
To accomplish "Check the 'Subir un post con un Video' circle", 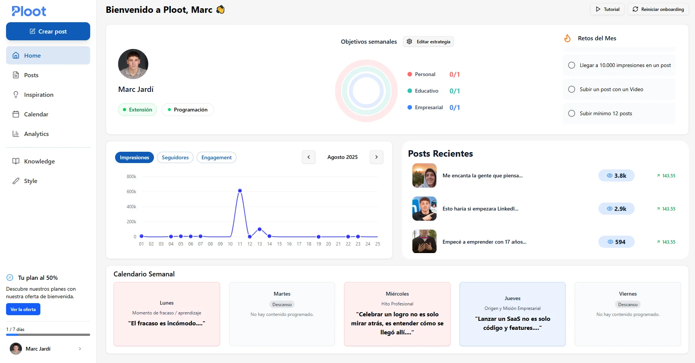I will pos(572,89).
